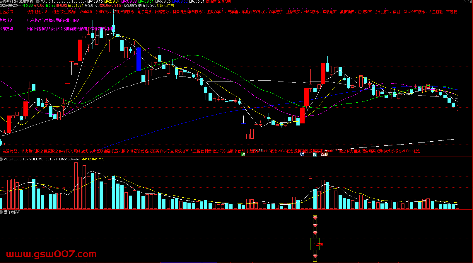473x263 pixels.
Task: Open the main chart indicator settings dropdown
Action: tap(37, 1)
